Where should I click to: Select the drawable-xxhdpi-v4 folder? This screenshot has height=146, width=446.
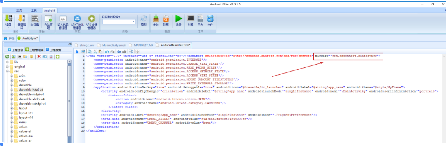coord(32,104)
